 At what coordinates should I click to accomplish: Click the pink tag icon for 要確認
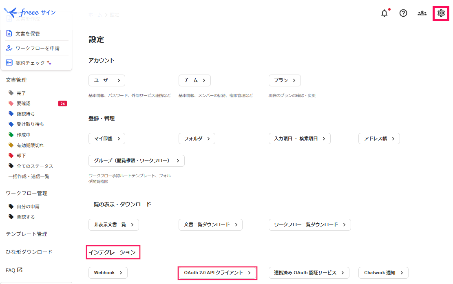(x=11, y=103)
